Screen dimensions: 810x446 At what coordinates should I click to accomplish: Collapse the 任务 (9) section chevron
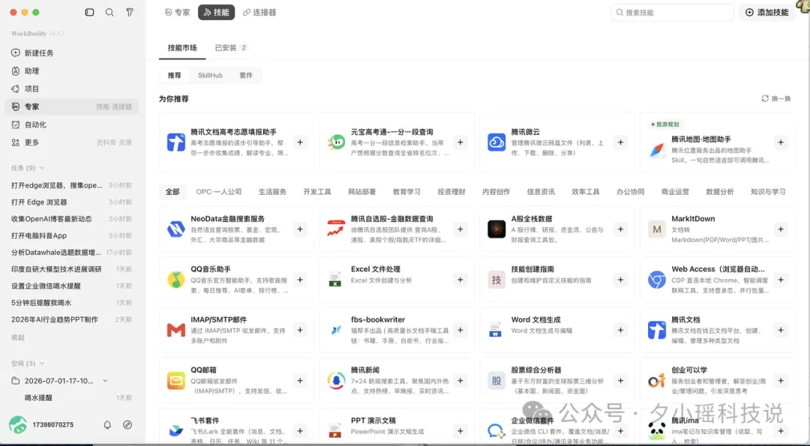click(42, 168)
